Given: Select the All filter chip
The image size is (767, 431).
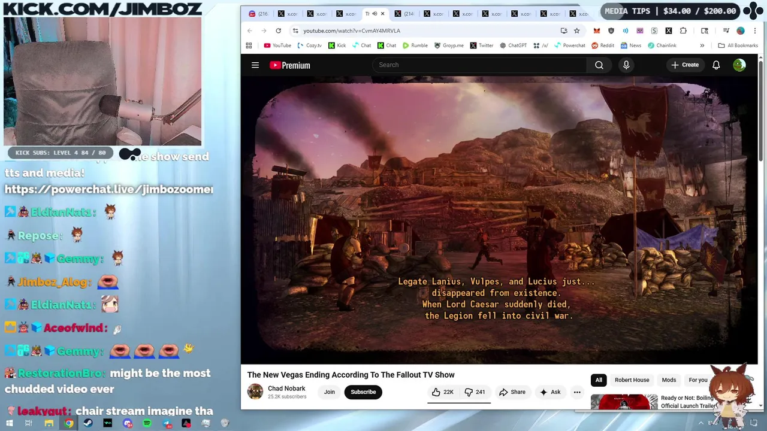Looking at the screenshot, I should click(x=599, y=380).
